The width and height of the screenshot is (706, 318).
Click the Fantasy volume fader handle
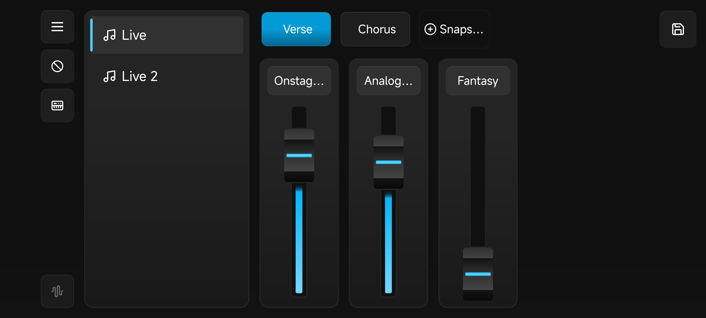(x=478, y=274)
